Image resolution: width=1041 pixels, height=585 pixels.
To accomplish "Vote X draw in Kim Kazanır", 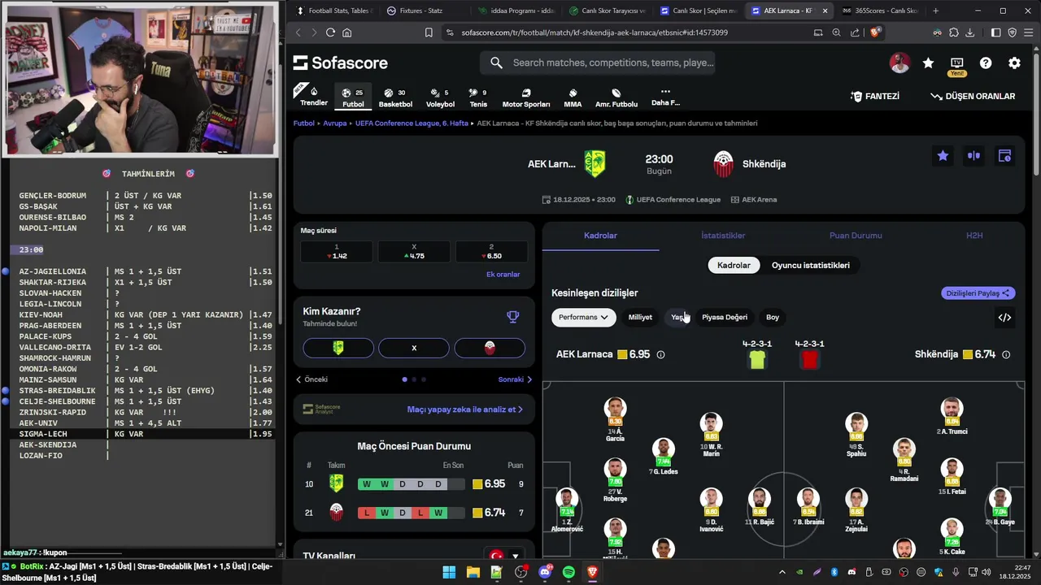I will (x=414, y=348).
